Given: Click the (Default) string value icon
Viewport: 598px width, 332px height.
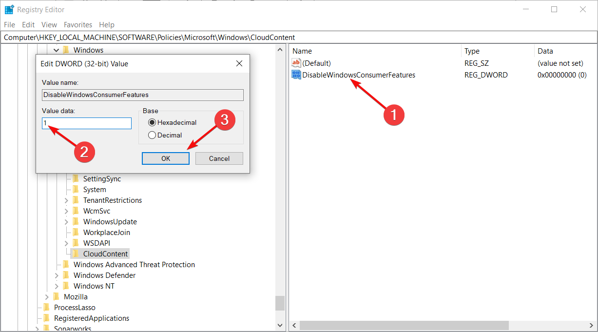Looking at the screenshot, I should pos(296,63).
